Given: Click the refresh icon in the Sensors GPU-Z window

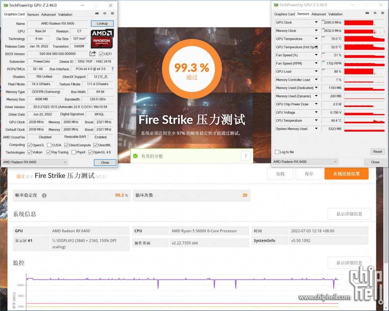Looking at the screenshot, I should pyautogui.click(x=375, y=13).
